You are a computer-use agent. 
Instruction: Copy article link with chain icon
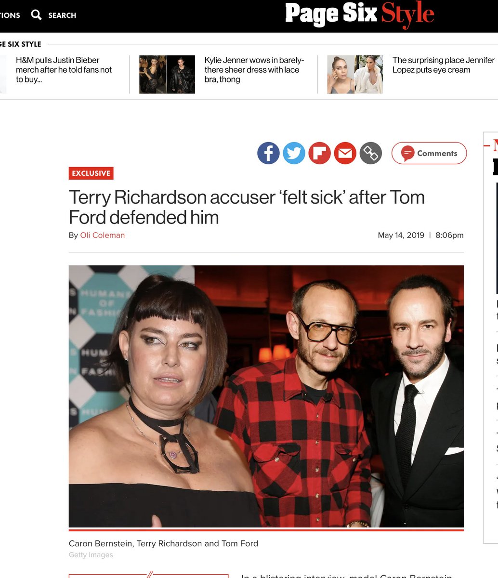pyautogui.click(x=370, y=153)
